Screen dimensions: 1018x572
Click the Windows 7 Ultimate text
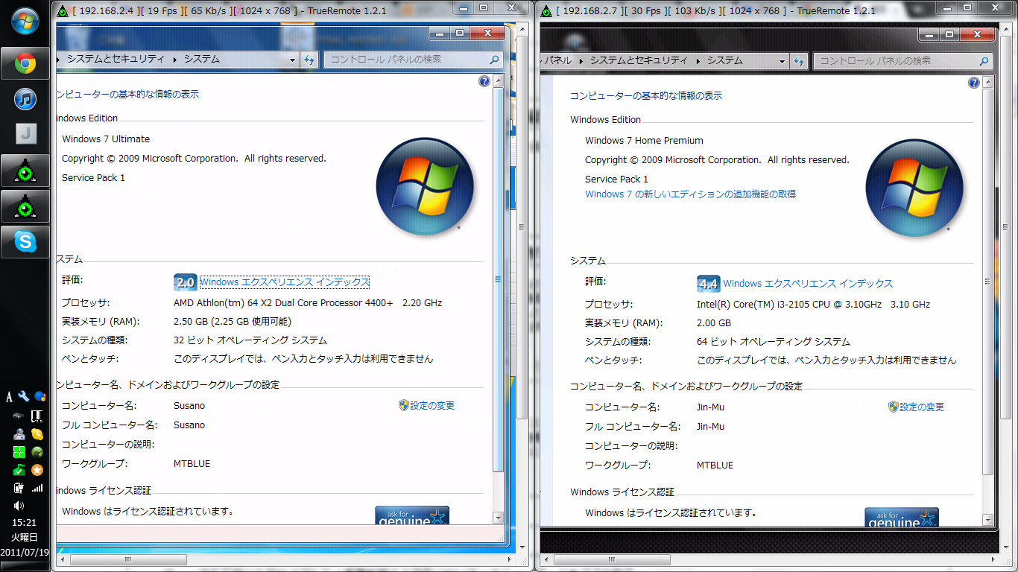[x=106, y=139]
